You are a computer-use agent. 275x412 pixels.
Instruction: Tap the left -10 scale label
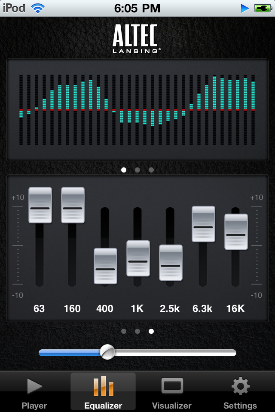click(17, 295)
